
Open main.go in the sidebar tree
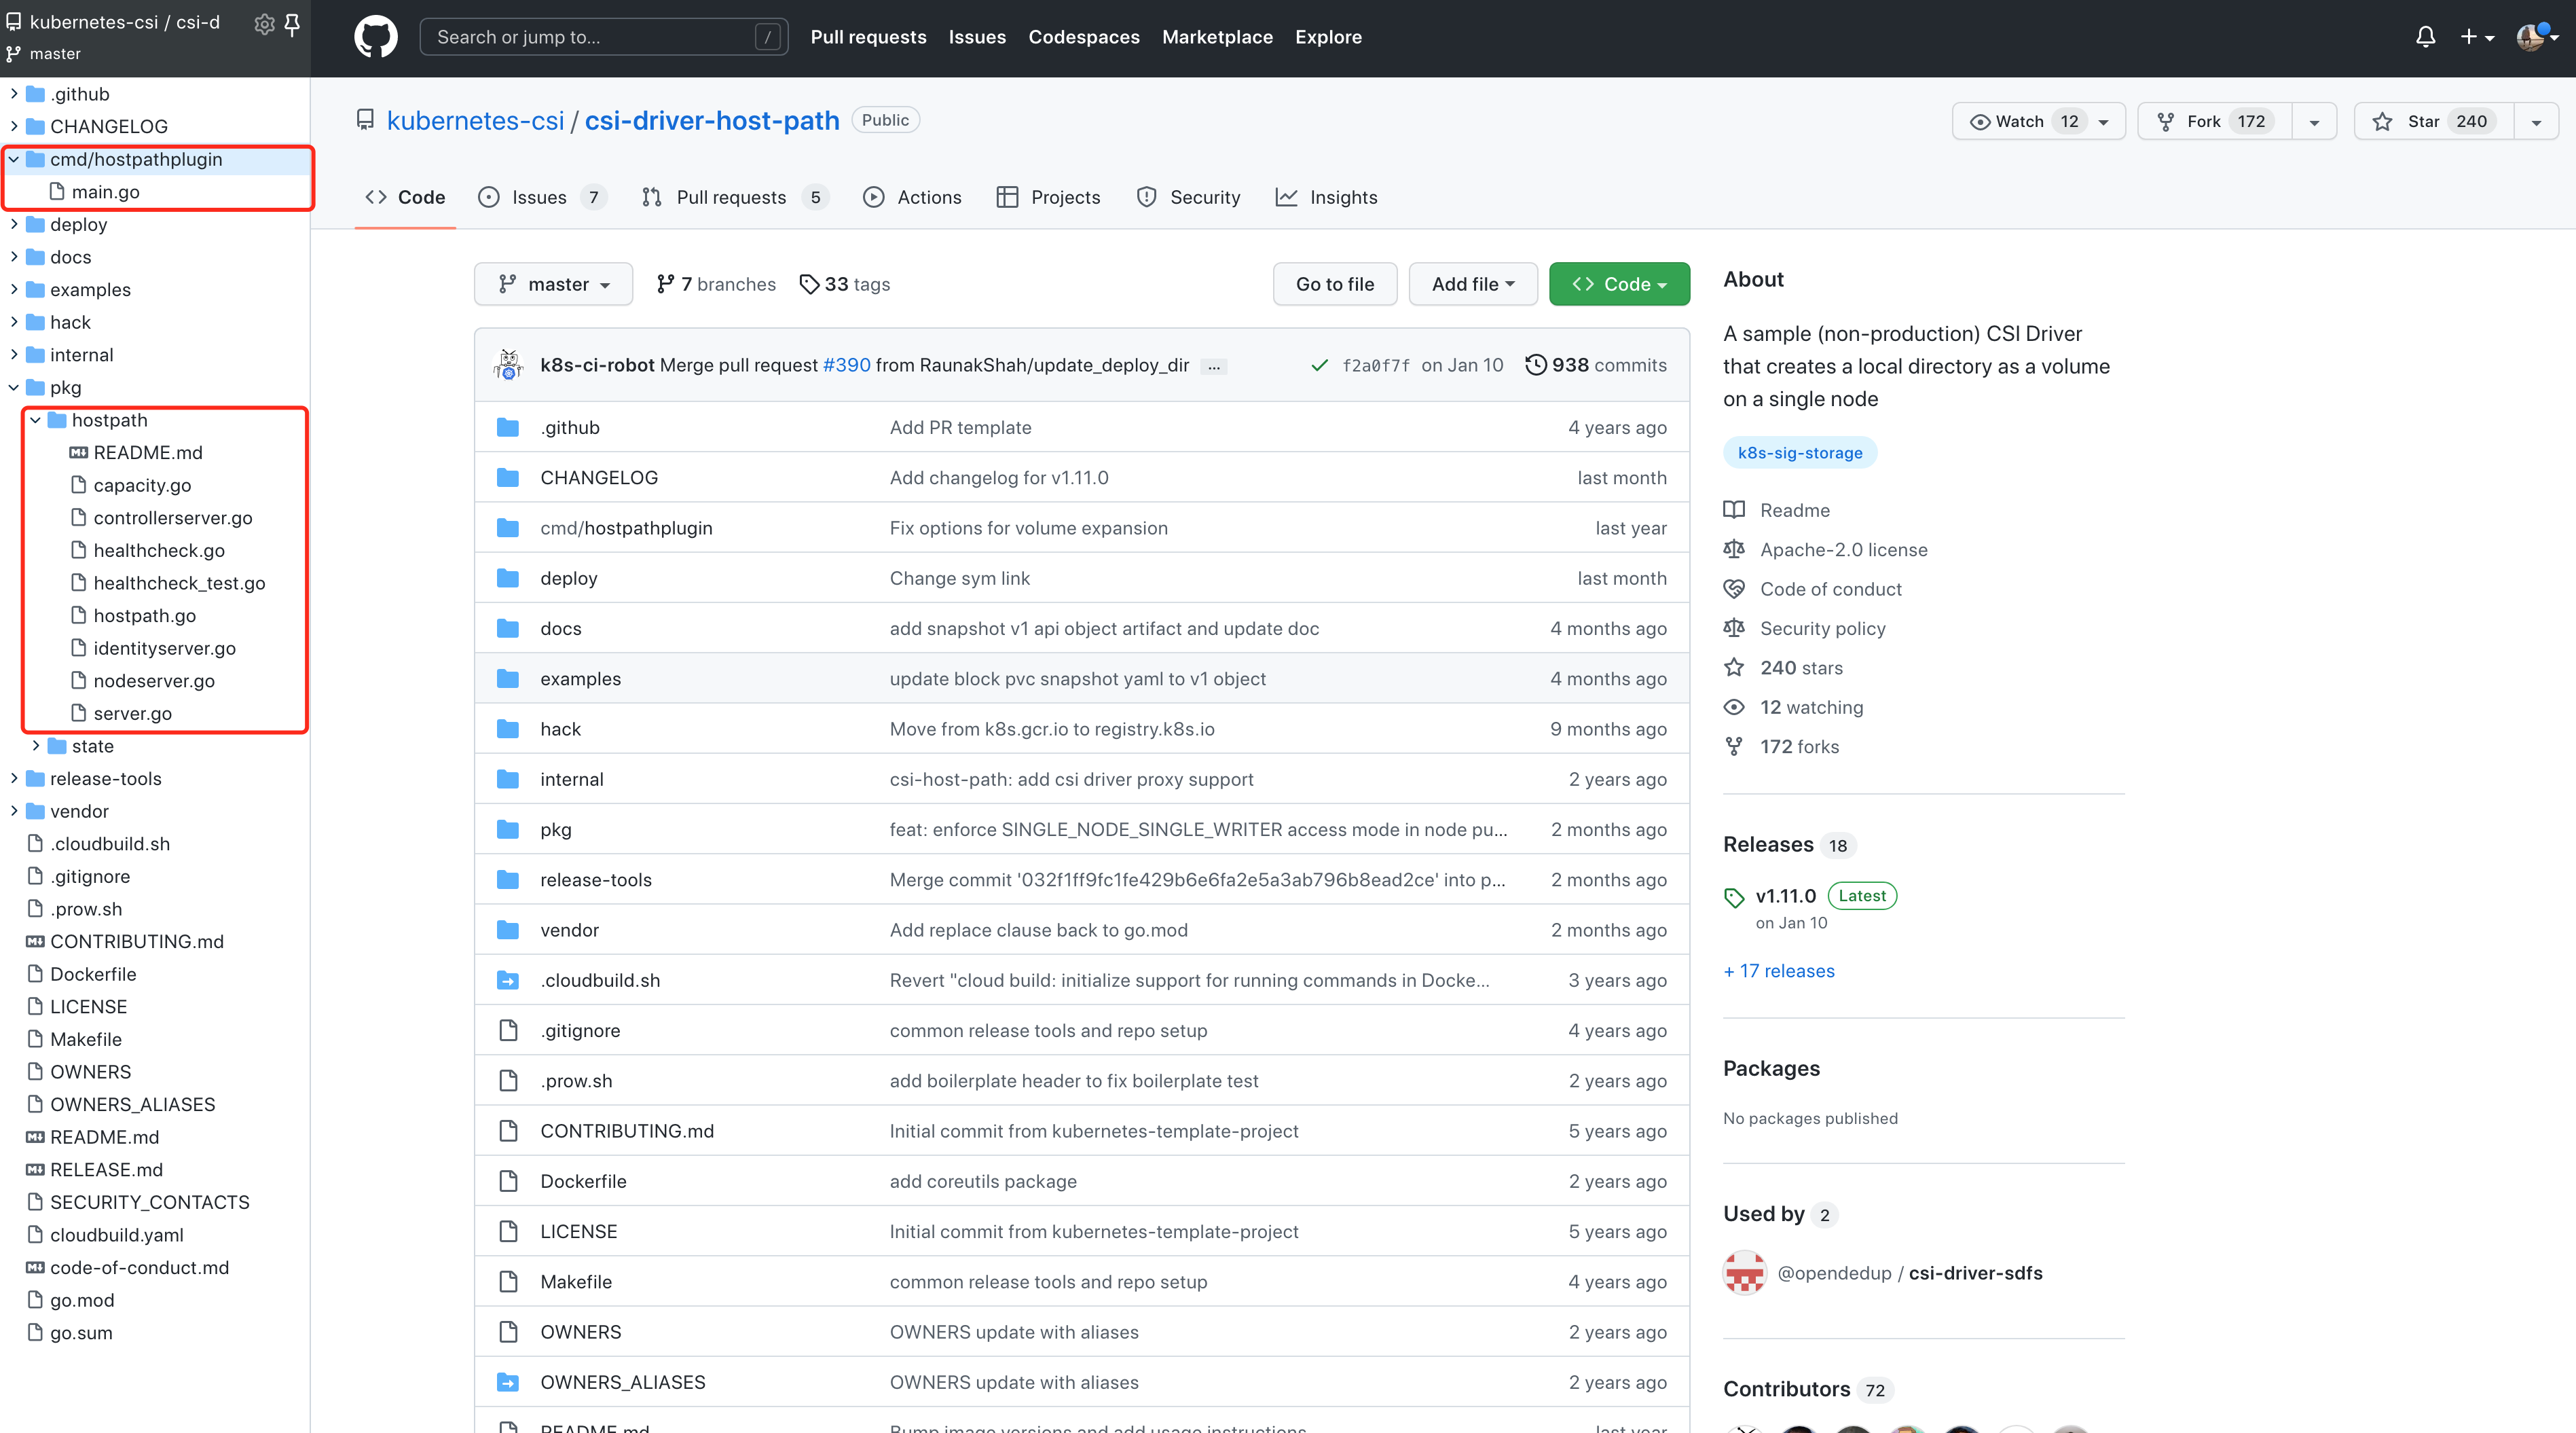(105, 192)
